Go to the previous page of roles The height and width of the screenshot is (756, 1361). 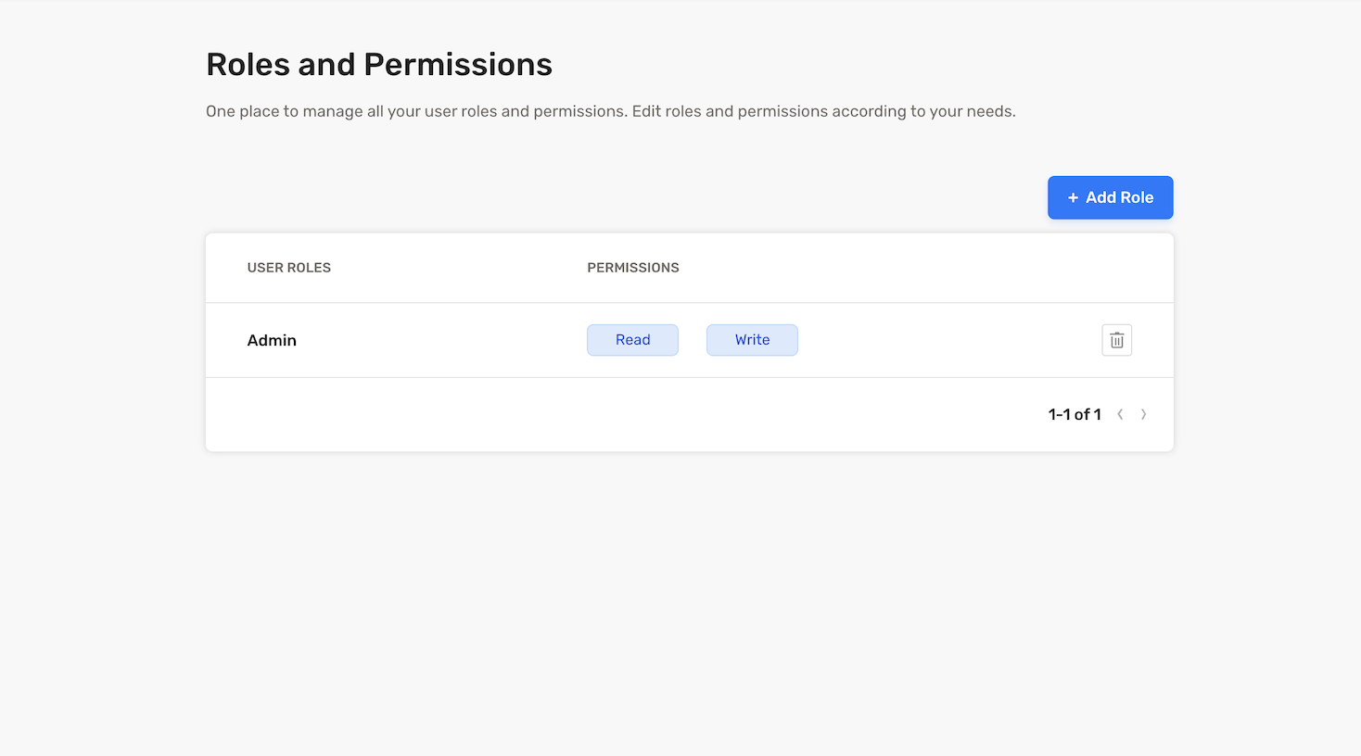point(1120,414)
